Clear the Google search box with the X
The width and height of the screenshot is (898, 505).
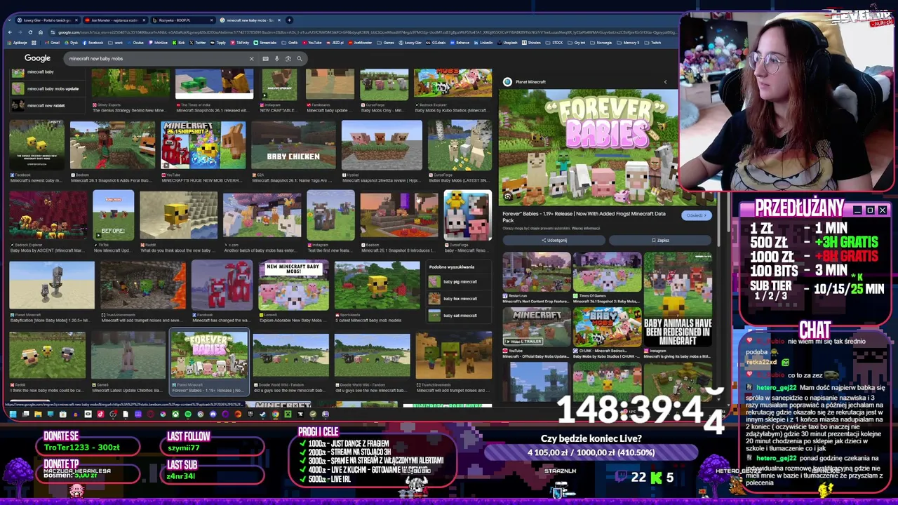click(251, 59)
